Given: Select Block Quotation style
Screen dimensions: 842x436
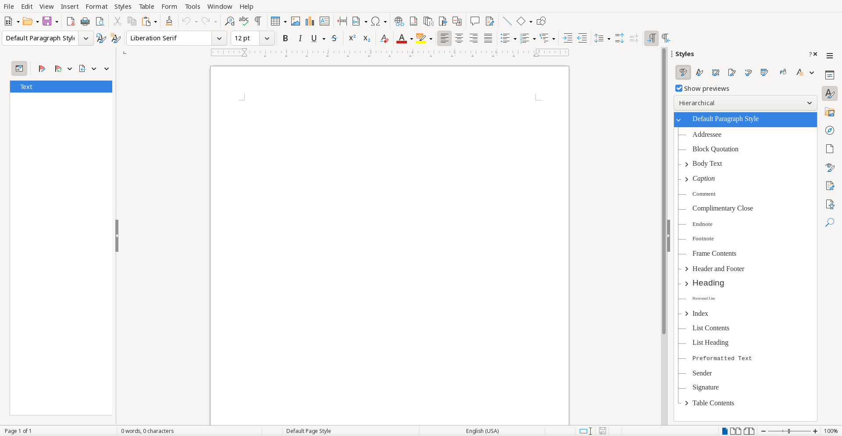Looking at the screenshot, I should coord(715,149).
